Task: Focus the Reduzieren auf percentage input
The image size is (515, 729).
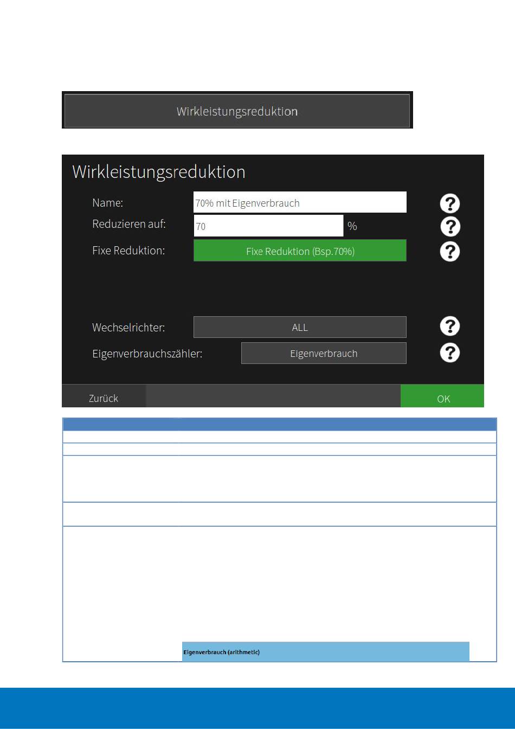Action: click(x=268, y=226)
